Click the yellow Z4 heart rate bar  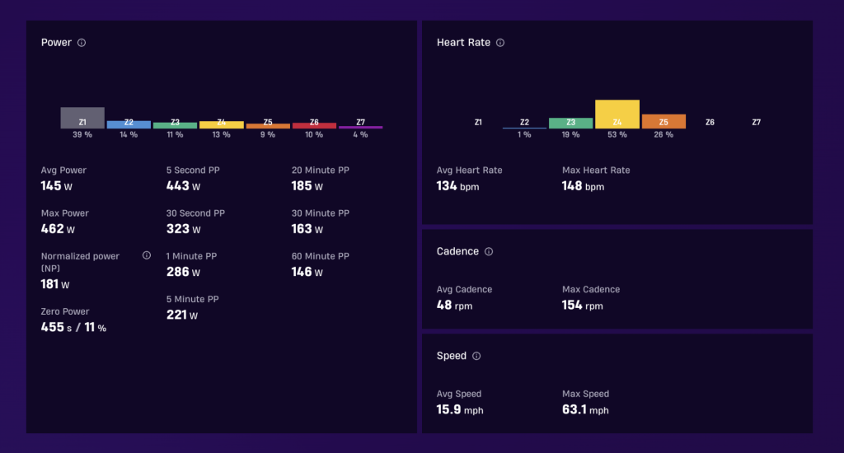(x=617, y=114)
